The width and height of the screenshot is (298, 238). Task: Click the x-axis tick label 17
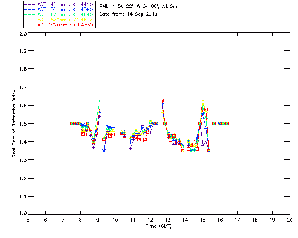[x=237, y=220]
